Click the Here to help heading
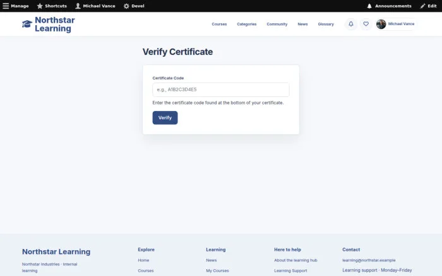The image size is (442, 276). coord(287,250)
